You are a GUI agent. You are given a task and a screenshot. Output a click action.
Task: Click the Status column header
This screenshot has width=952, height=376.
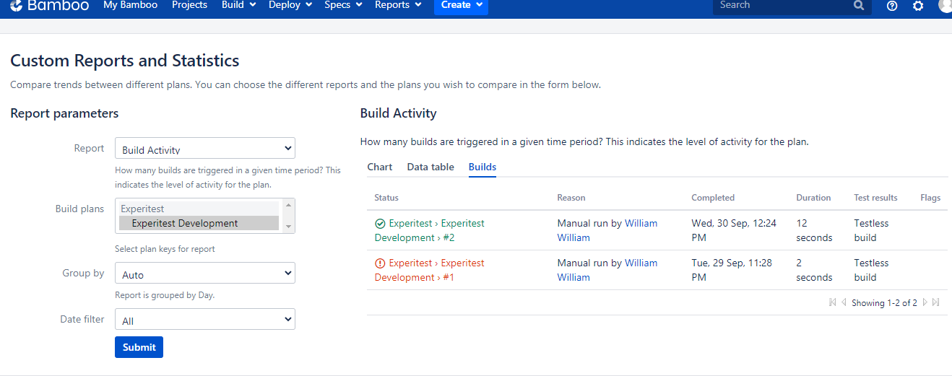386,197
